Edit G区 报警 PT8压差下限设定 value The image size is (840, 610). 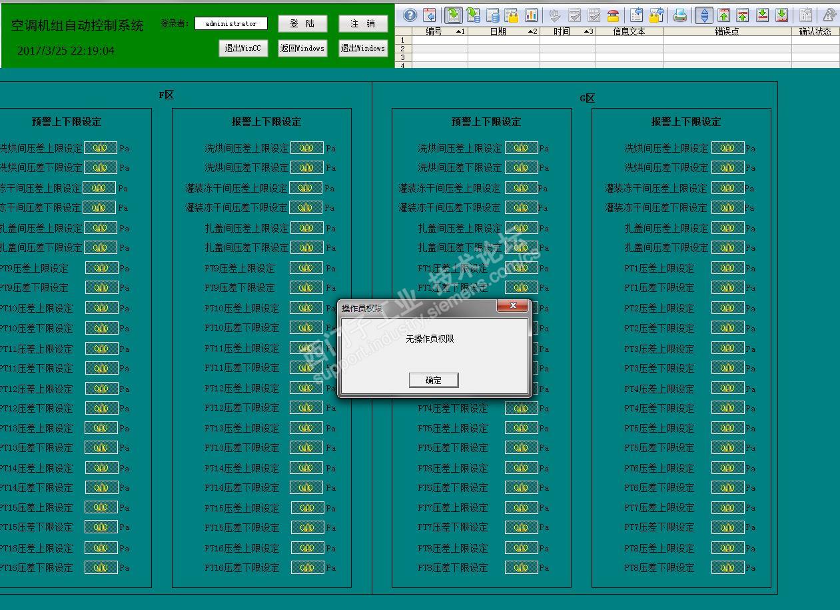pos(727,568)
